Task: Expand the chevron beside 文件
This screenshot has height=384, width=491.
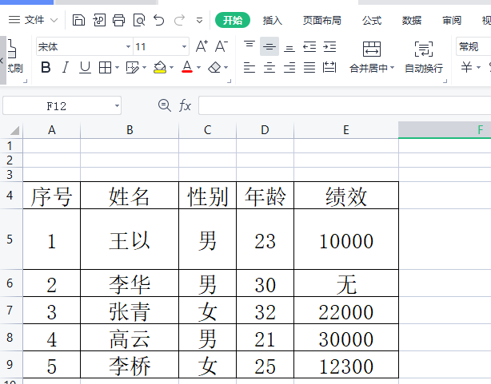Action: click(x=54, y=21)
